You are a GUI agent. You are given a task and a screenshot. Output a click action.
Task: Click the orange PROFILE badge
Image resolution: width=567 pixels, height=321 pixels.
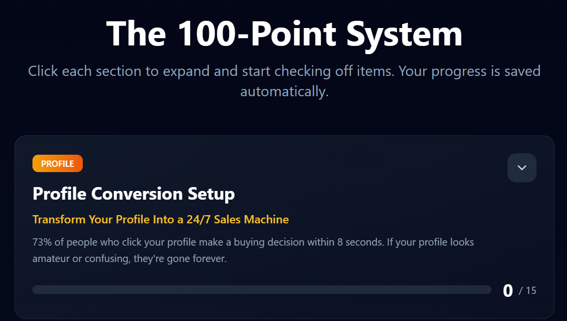(58, 163)
